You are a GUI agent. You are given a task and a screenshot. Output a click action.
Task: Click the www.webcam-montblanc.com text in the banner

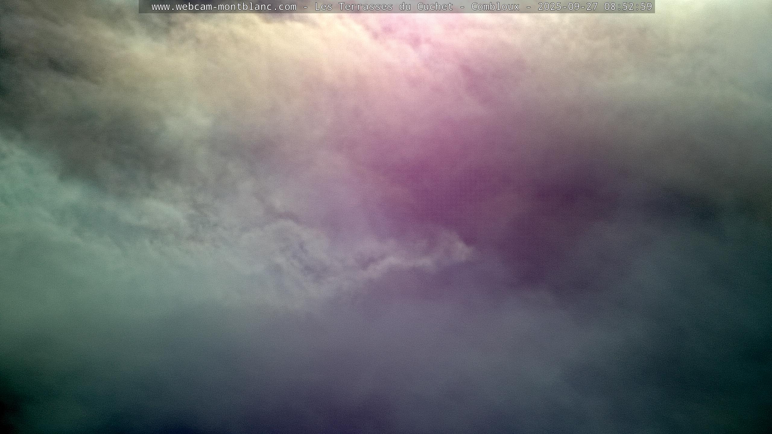pos(224,7)
